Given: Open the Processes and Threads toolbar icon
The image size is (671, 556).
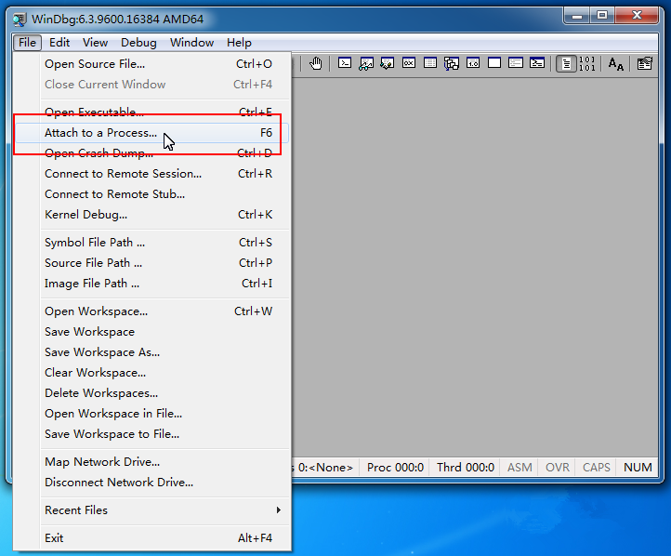Looking at the screenshot, I should pyautogui.click(x=516, y=63).
